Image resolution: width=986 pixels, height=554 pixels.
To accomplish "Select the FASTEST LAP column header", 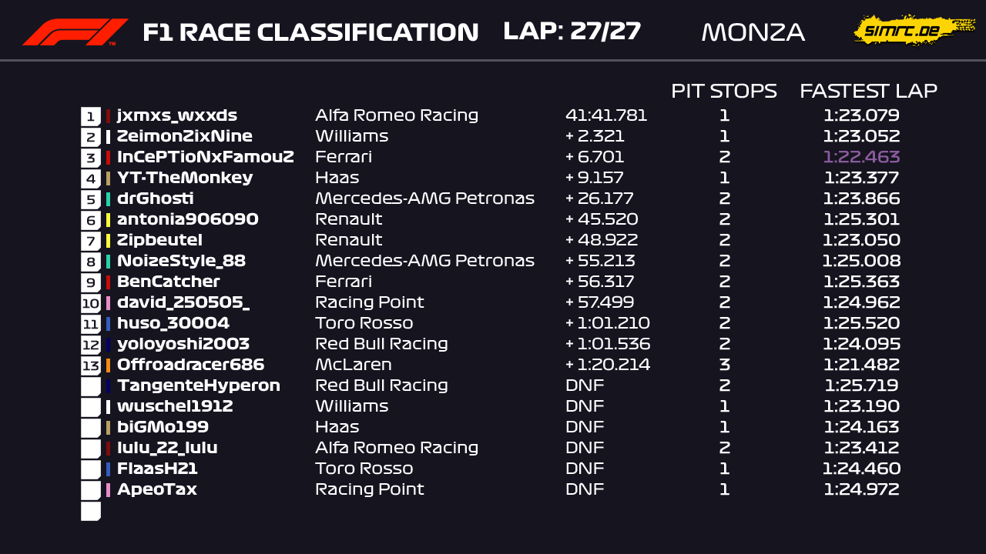I will (x=868, y=91).
